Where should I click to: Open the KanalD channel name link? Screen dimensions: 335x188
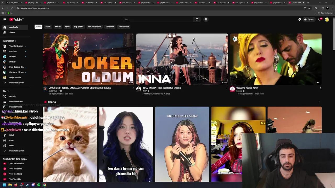239,91
